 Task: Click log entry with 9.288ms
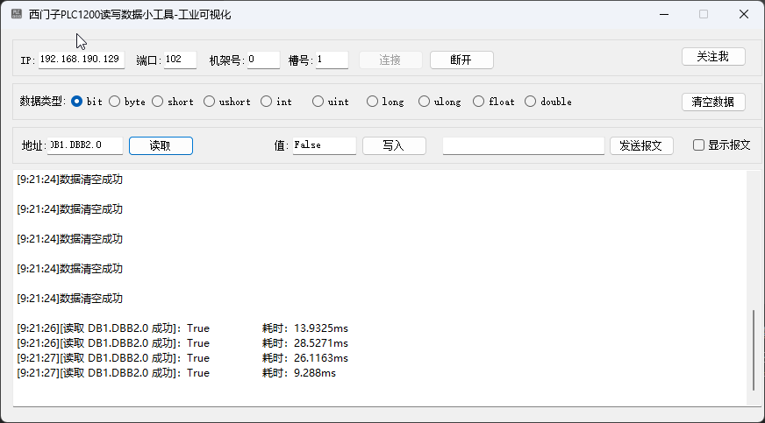pyautogui.click(x=176, y=373)
